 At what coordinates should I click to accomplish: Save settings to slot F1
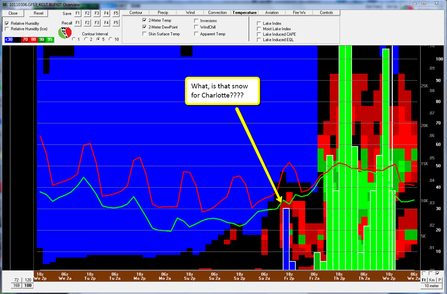point(78,14)
